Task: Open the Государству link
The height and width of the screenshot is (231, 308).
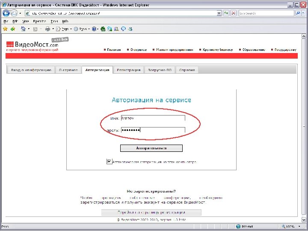Action: pyautogui.click(x=285, y=50)
